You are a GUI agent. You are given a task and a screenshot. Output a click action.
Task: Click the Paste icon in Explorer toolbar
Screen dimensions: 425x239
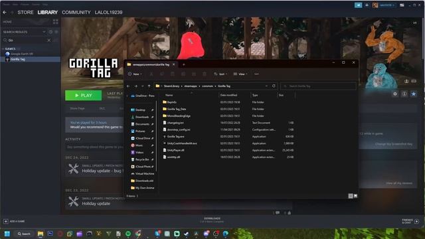click(x=173, y=74)
